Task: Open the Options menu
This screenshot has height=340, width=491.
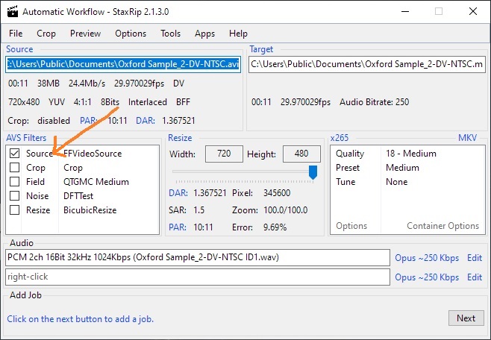Action: click(131, 34)
